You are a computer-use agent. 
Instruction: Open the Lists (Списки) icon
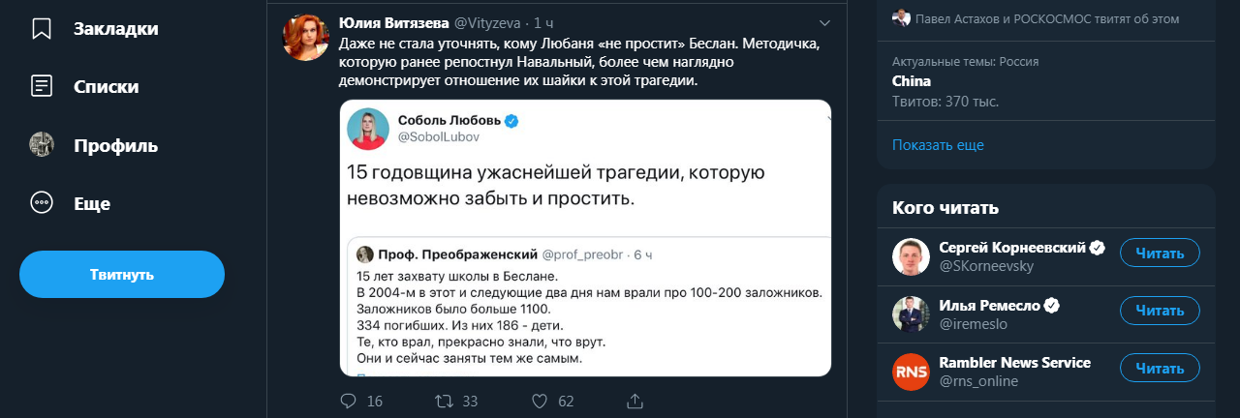pos(42,86)
